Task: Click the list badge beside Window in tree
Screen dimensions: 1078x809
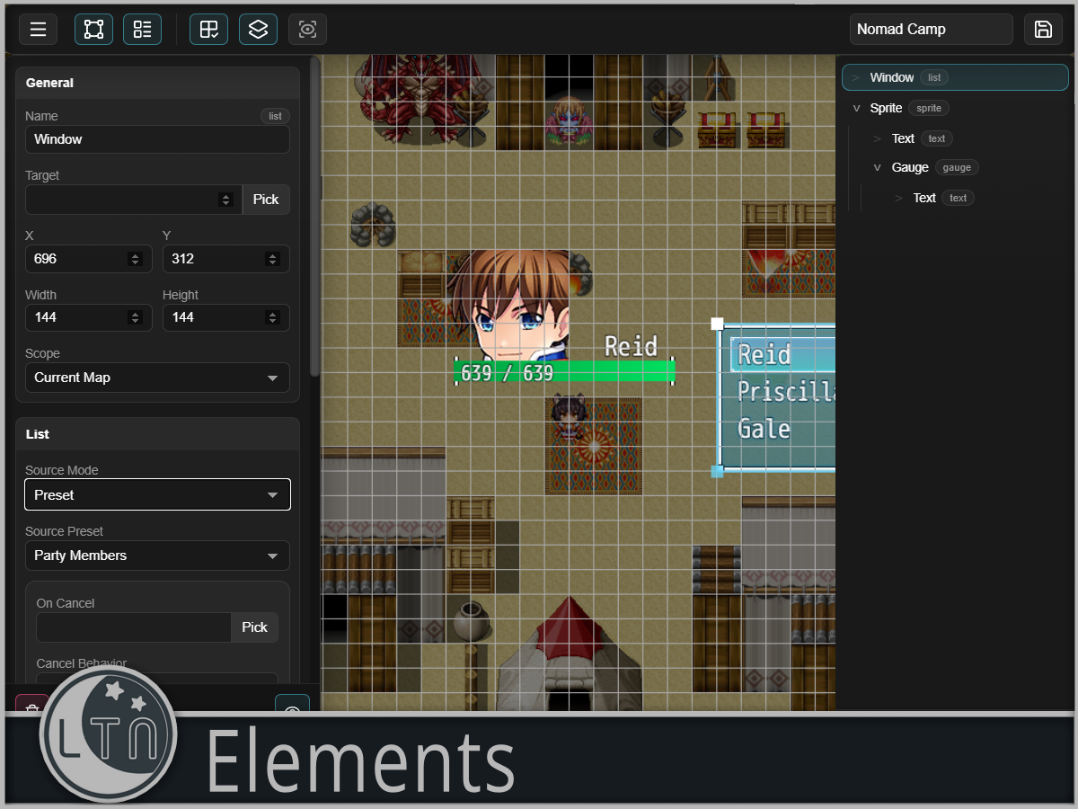Action: point(934,78)
